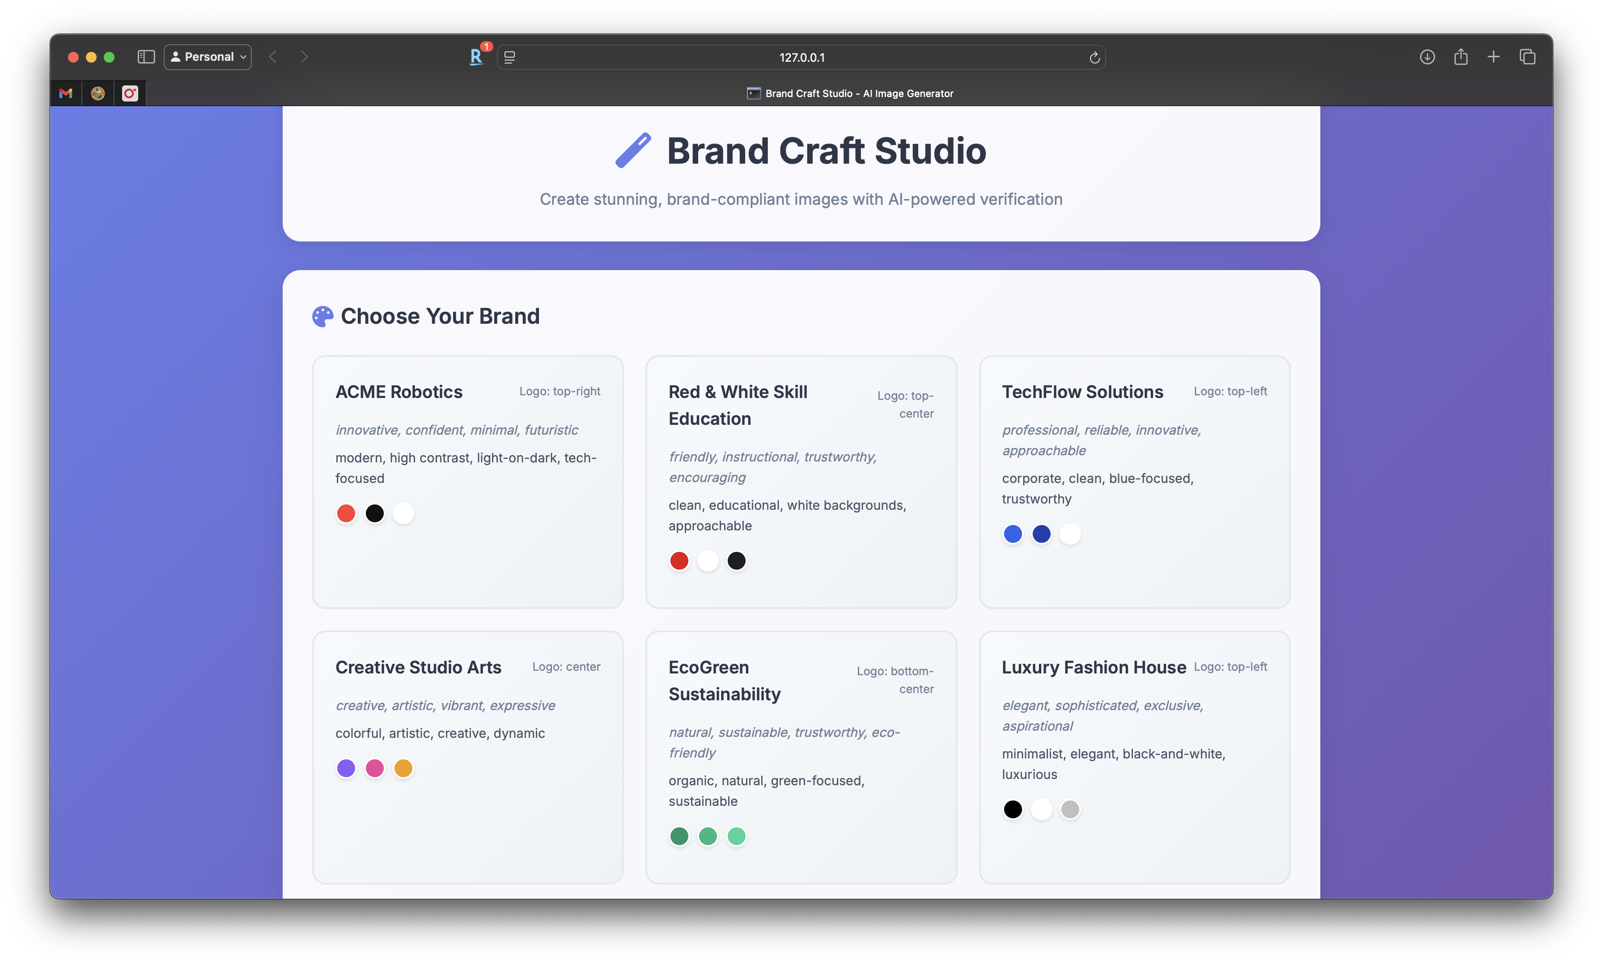The height and width of the screenshot is (965, 1603).
Task: Select the EcoGreen Sustainability brand
Action: 801,758
